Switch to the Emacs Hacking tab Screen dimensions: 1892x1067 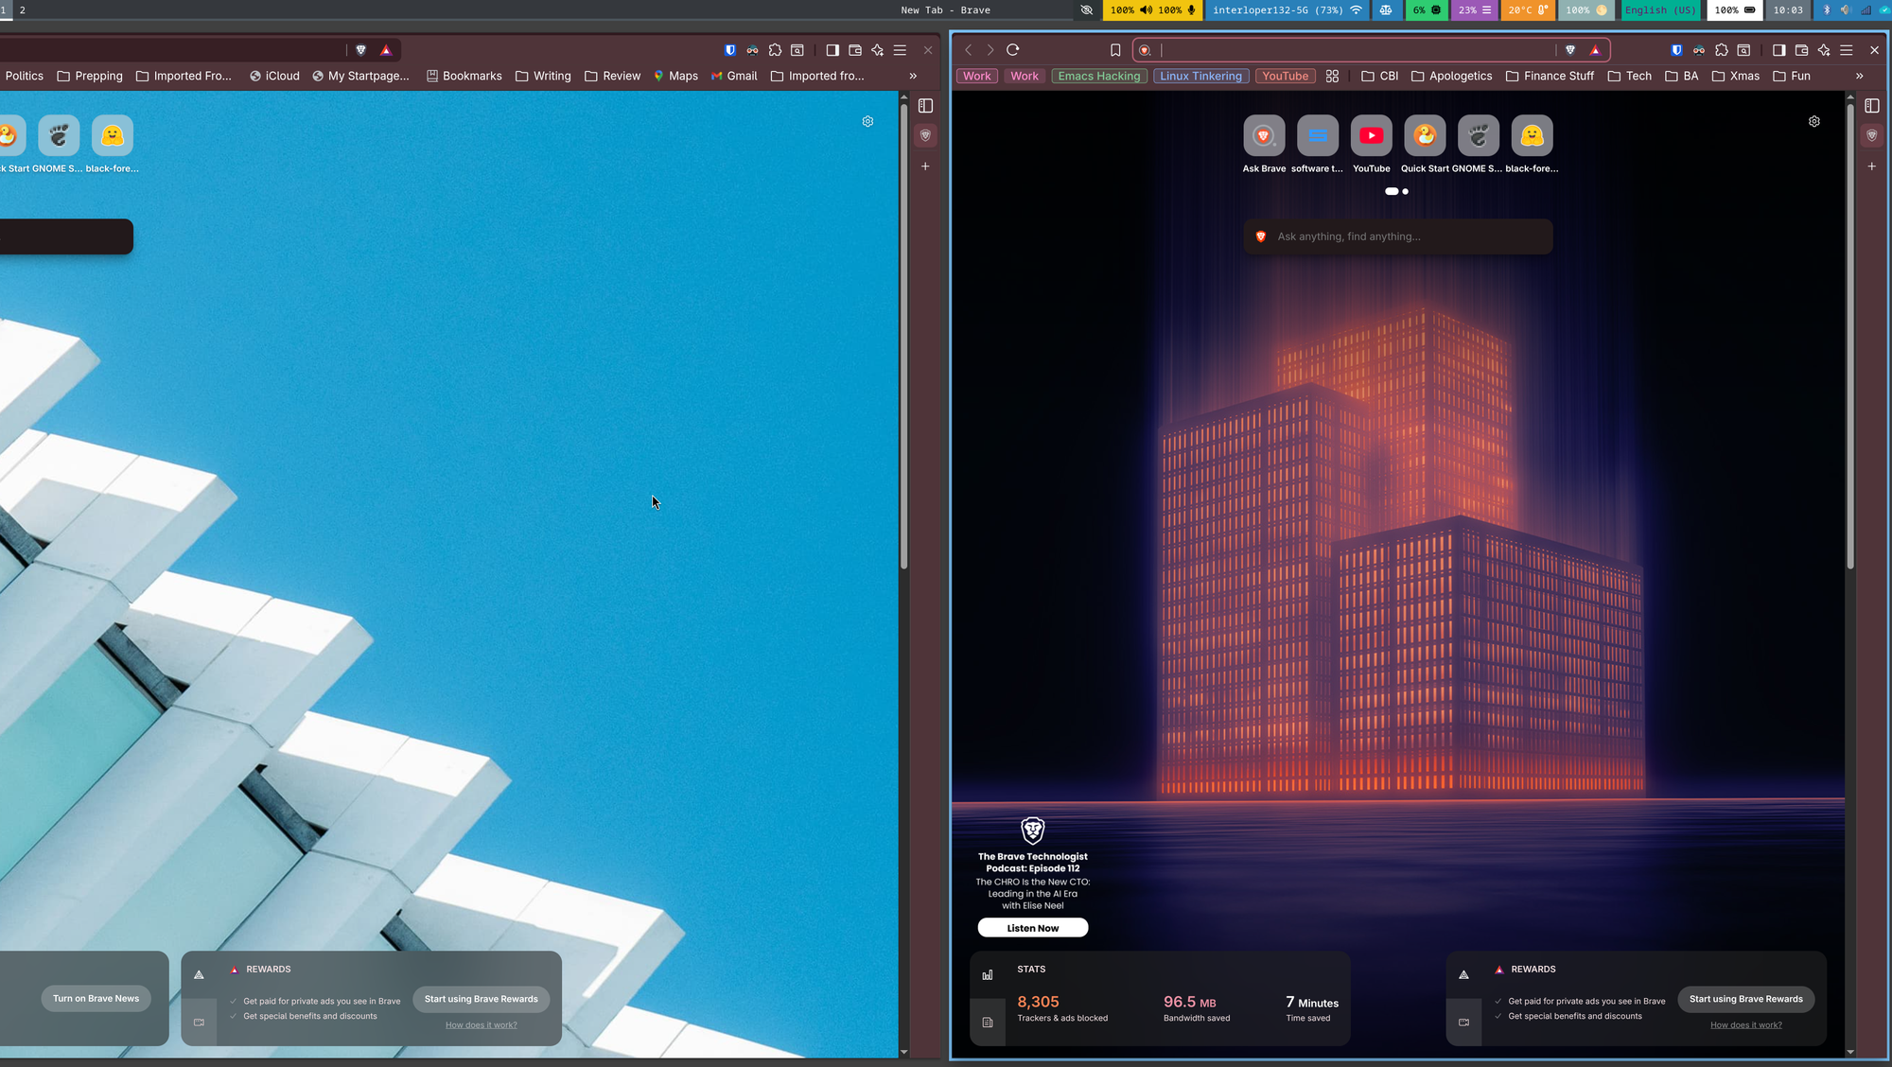(1098, 76)
